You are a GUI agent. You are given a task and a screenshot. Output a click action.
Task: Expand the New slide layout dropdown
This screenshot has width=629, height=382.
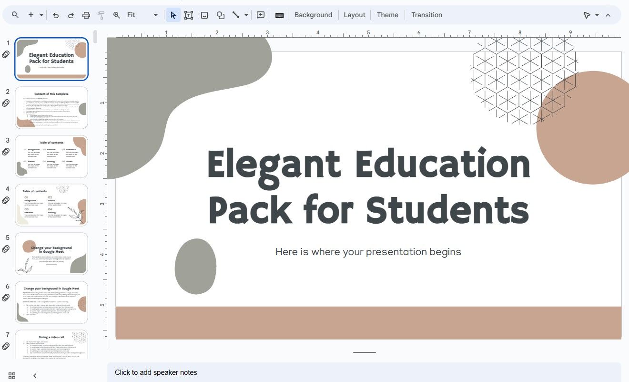click(41, 15)
